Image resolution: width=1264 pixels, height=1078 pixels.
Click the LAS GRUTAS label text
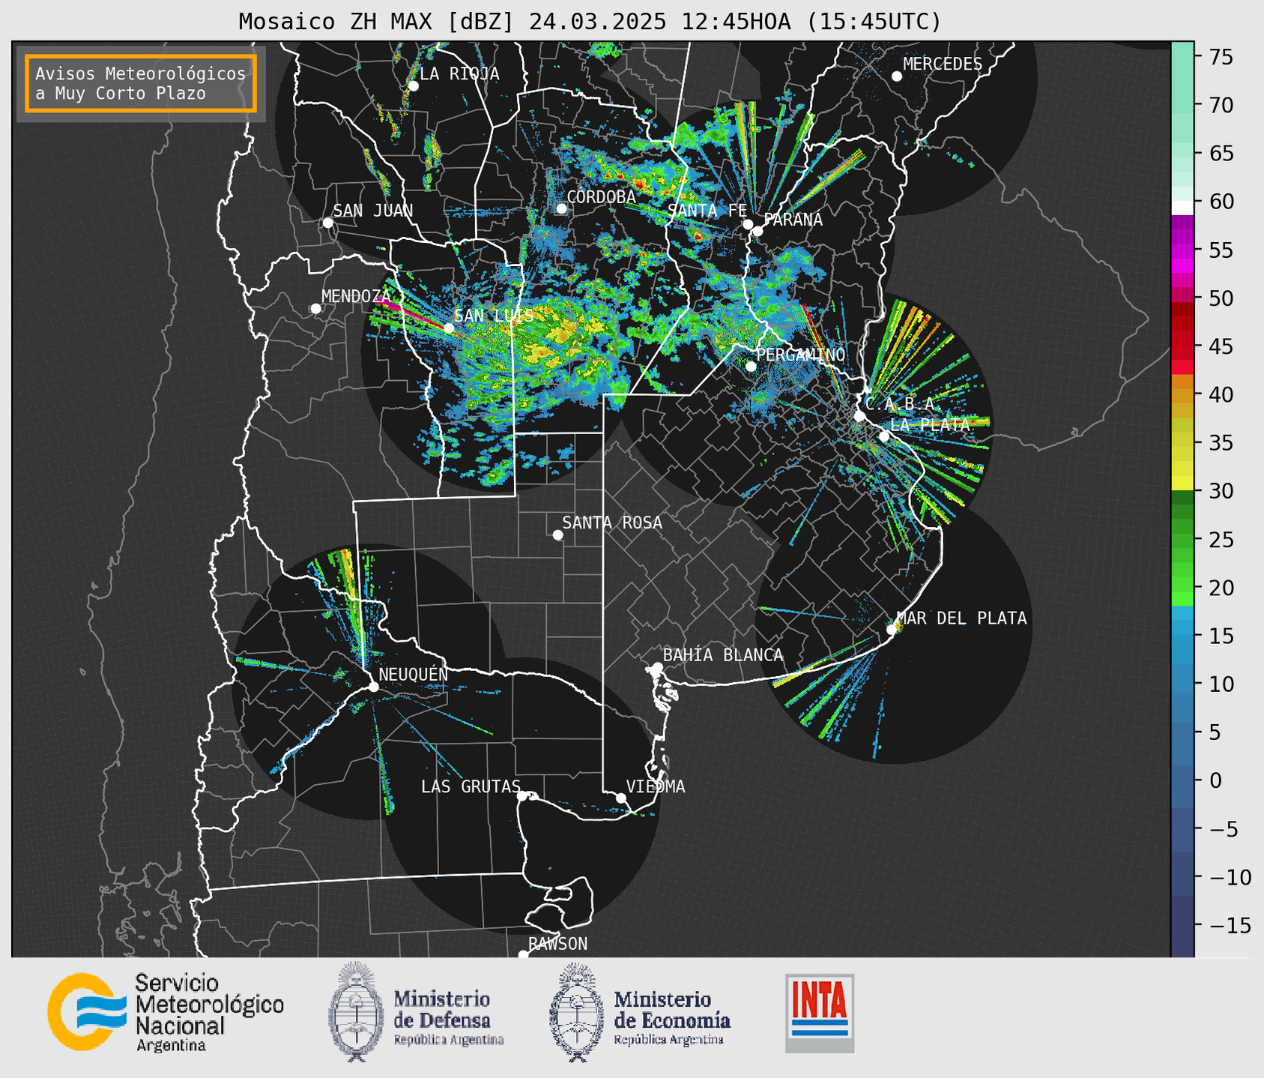coord(471,786)
